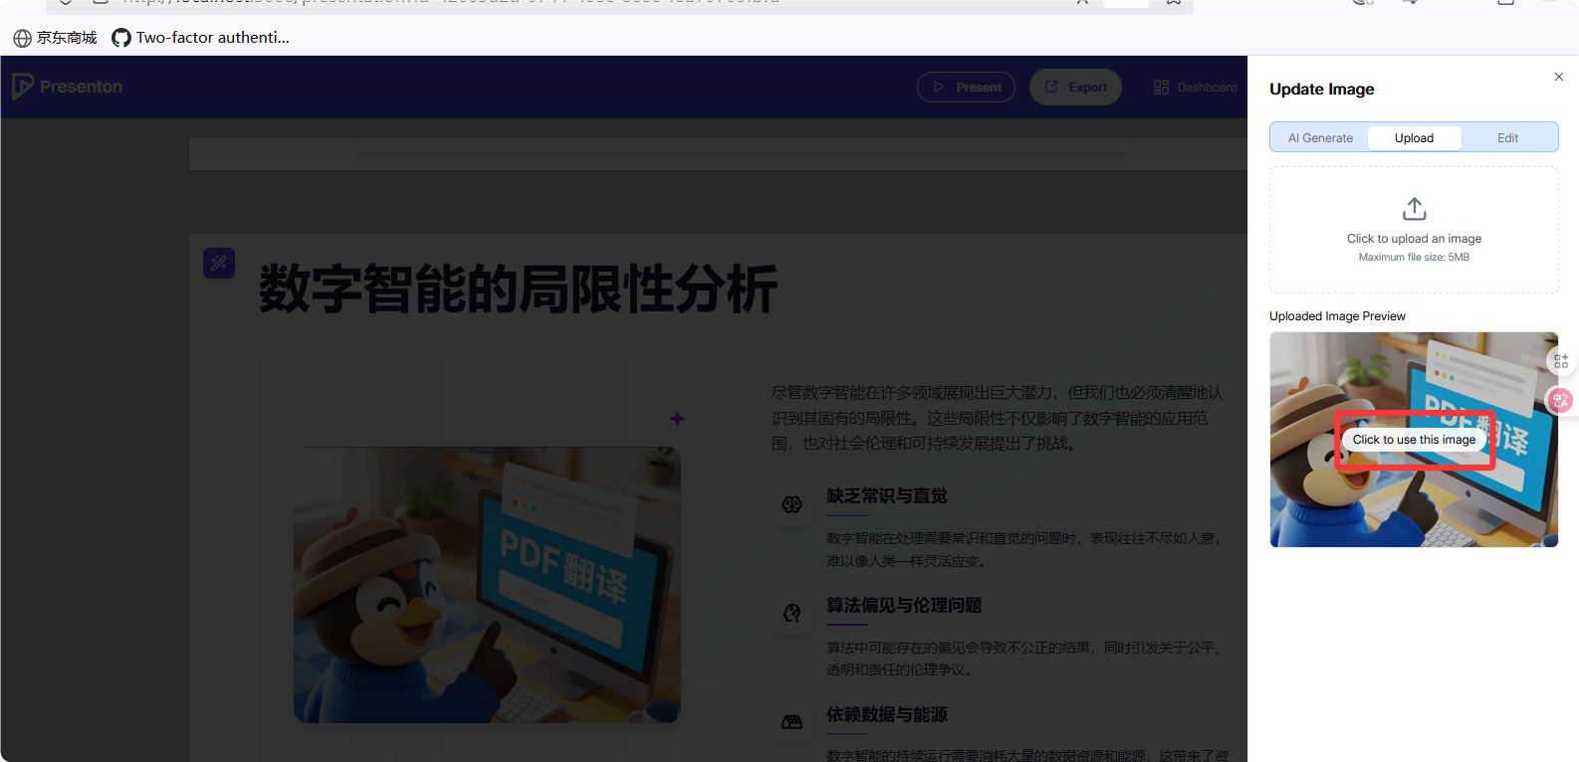Click the heading 缺乏常识与直觉

tap(887, 495)
